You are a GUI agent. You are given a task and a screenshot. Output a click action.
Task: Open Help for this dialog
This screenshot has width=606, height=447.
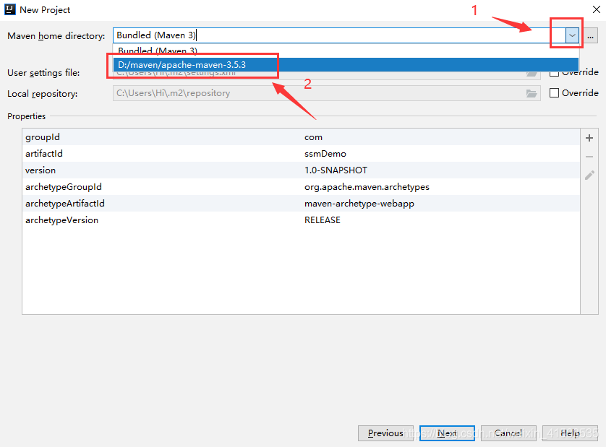tap(570, 433)
